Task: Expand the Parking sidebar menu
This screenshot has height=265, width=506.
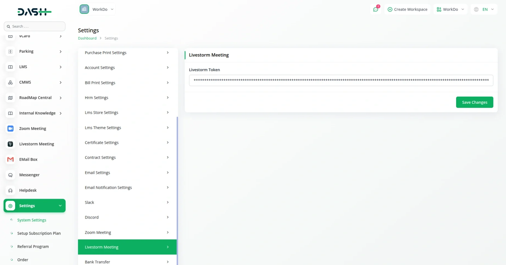Action: (60, 52)
